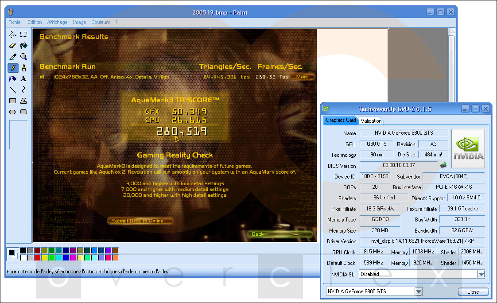The height and width of the screenshot is (303, 497).
Task: Pick the magenta color swatch
Action: 73,258
